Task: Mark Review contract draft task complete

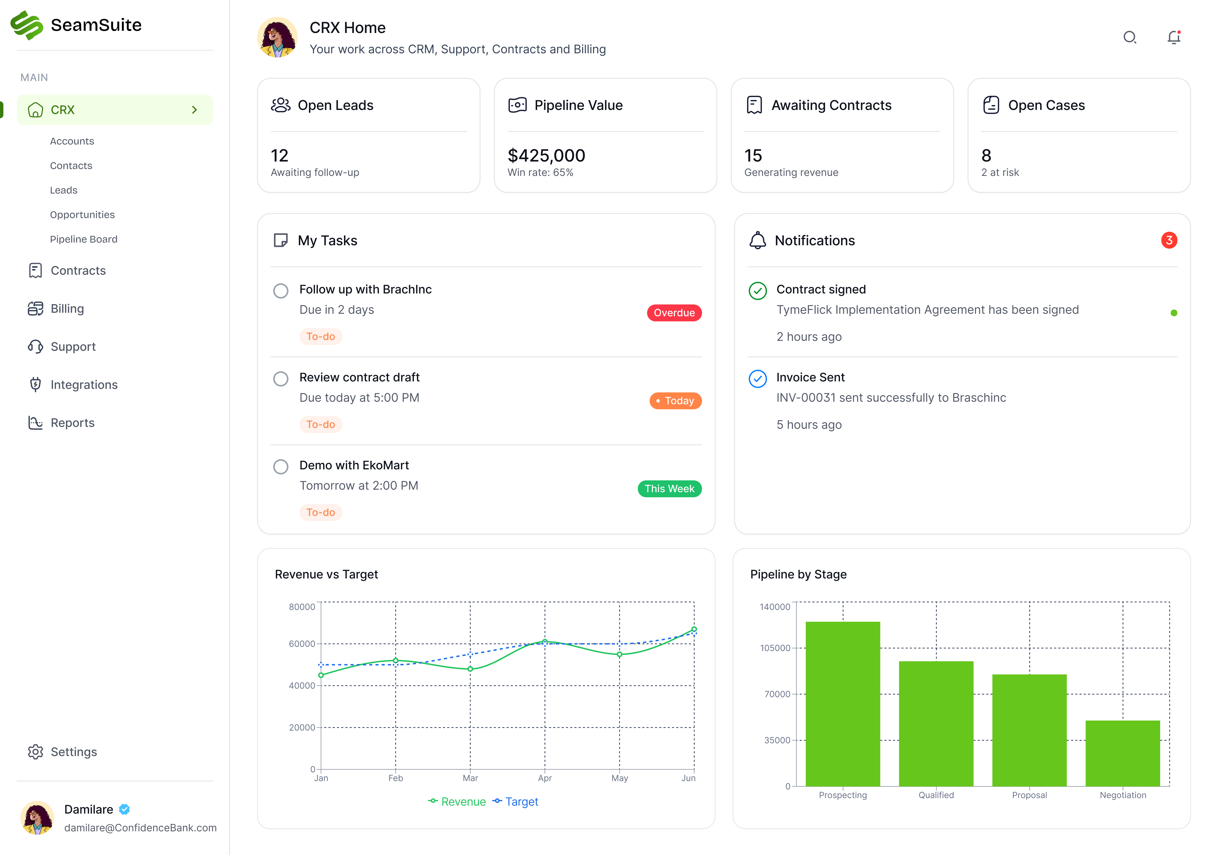Action: [281, 379]
